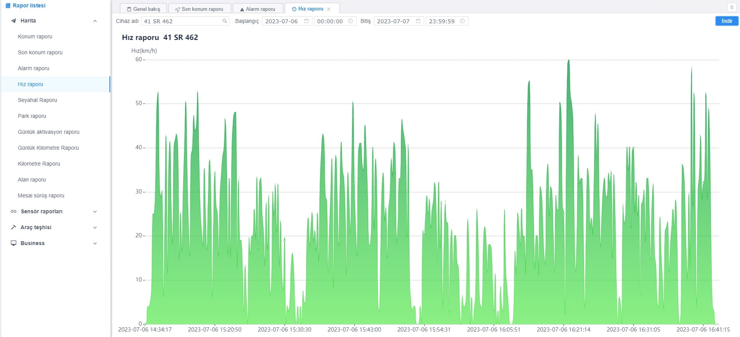Image resolution: width=740 pixels, height=337 pixels.
Task: Click the search icon in Cihaz adı field
Action: [224, 21]
